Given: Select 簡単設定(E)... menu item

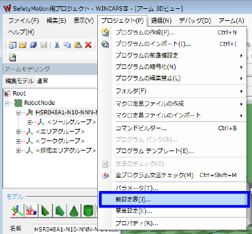Looking at the screenshot, I should (172, 211).
